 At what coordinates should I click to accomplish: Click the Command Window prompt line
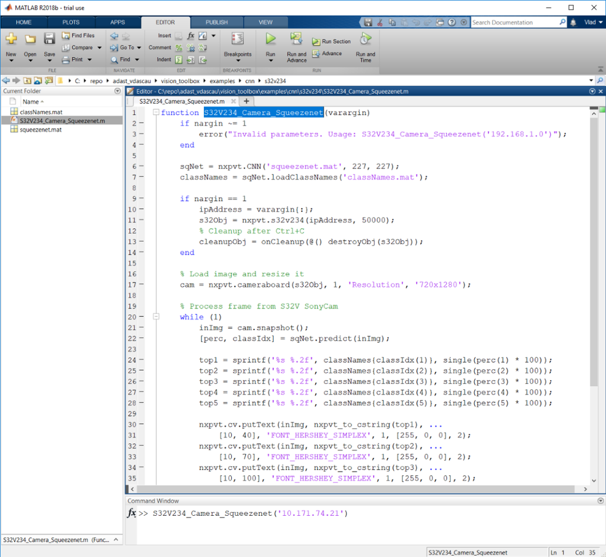(251, 513)
